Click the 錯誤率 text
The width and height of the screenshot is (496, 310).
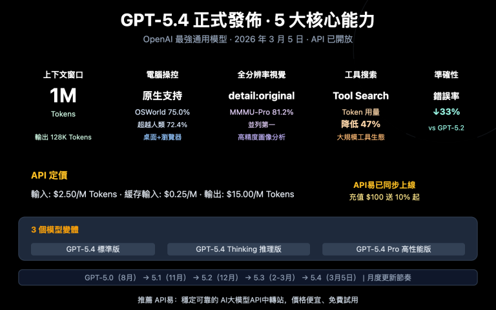coord(446,96)
